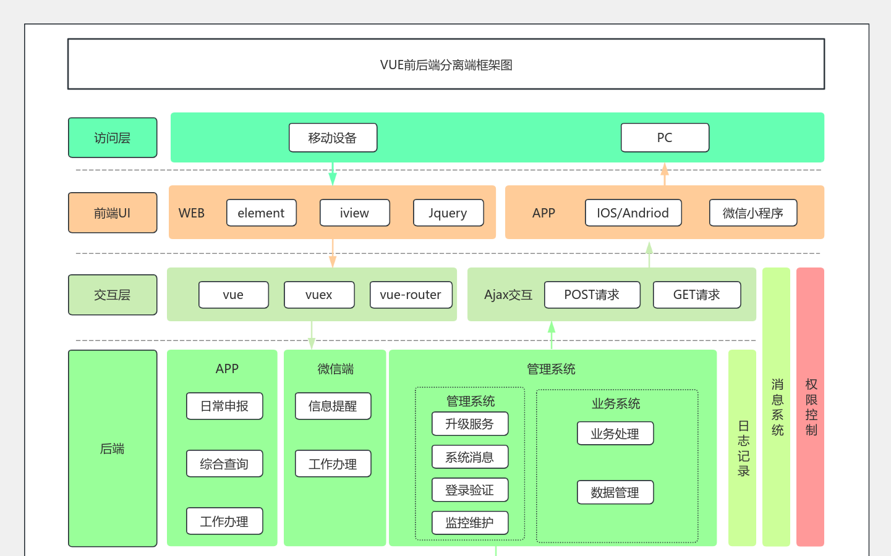
Task: Select the 升级服务 box
Action: click(470, 424)
